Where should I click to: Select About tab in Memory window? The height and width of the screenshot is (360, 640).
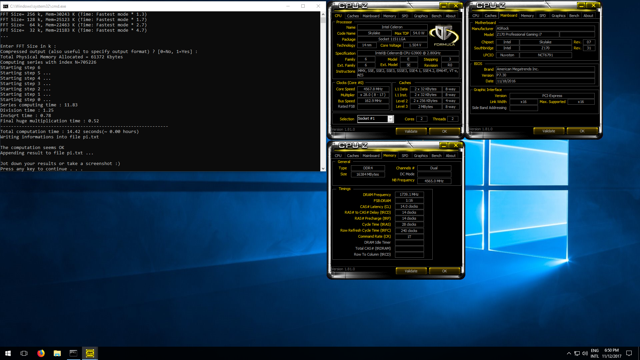point(451,156)
